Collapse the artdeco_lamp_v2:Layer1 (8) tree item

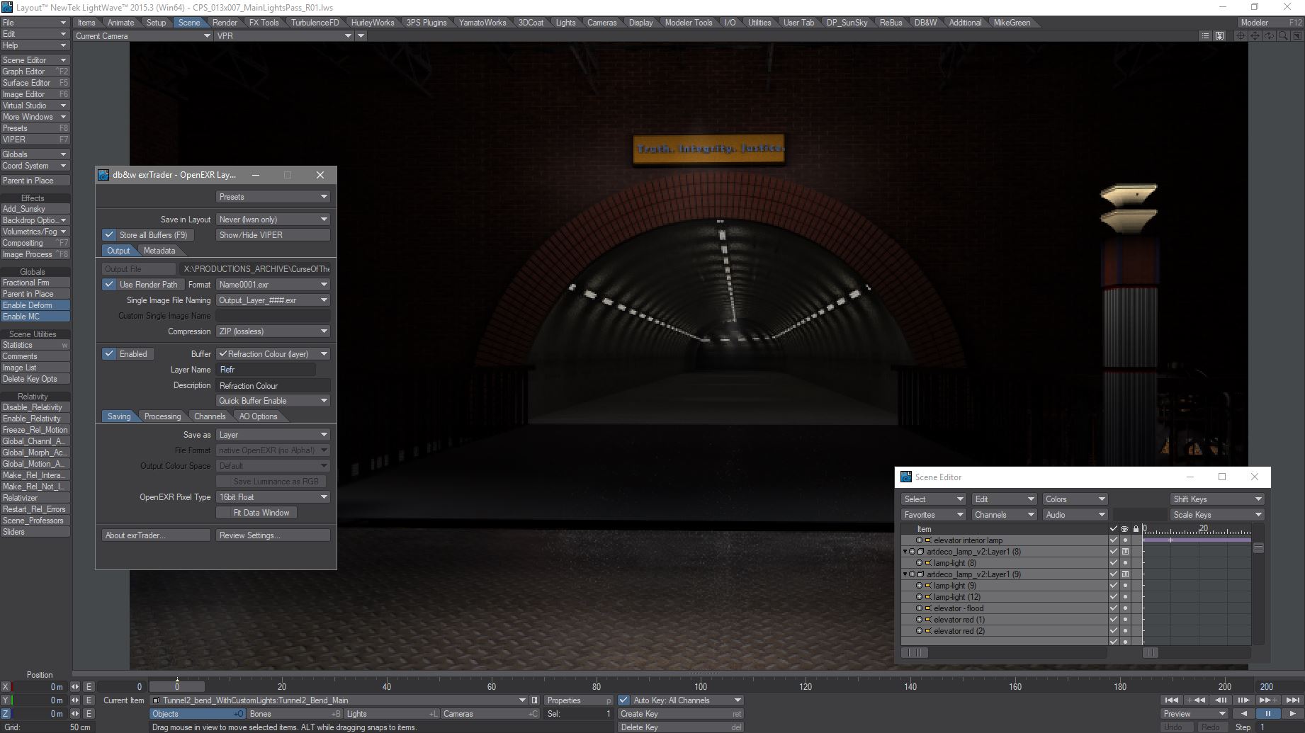point(905,552)
